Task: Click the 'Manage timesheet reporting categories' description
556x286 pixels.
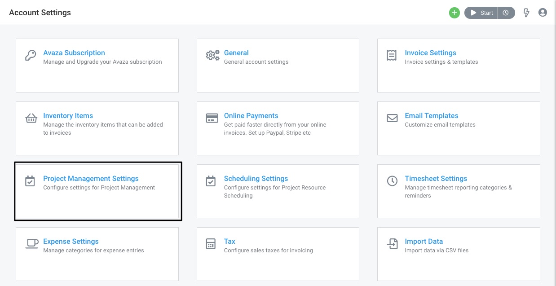Action: pos(458,192)
